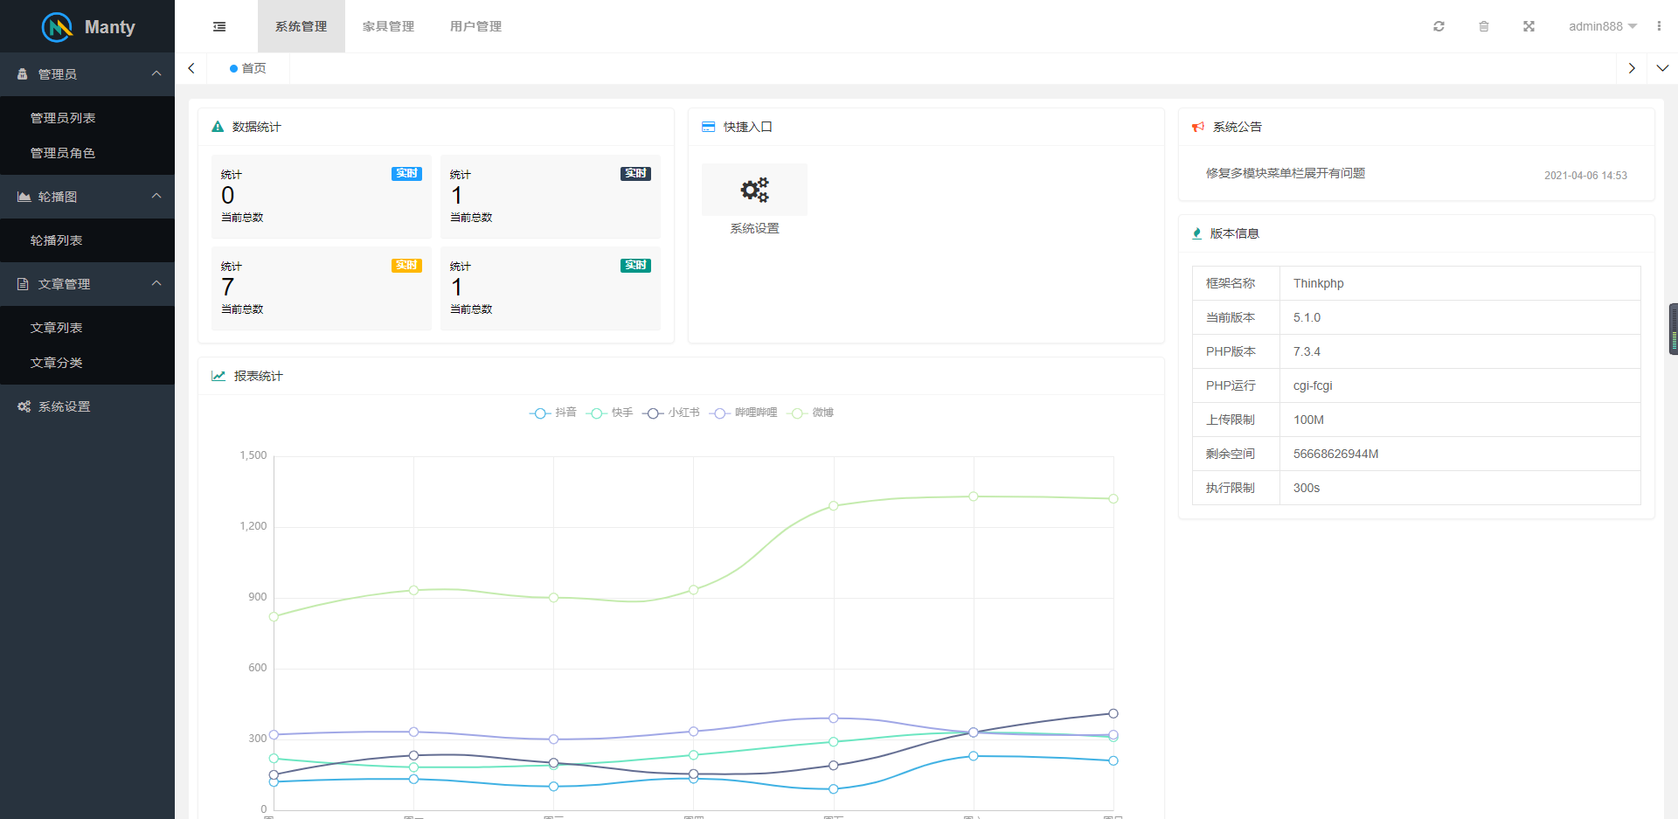Image resolution: width=1678 pixels, height=819 pixels.
Task: Click the 轮播图 image icon
Action: click(24, 197)
